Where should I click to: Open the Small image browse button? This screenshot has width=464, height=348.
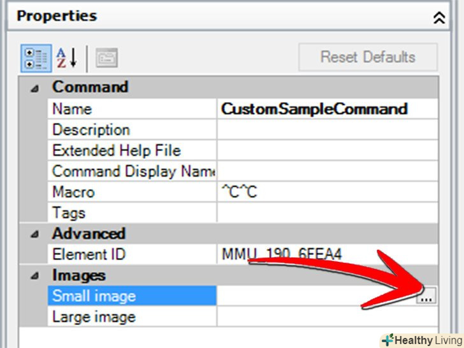tap(426, 296)
